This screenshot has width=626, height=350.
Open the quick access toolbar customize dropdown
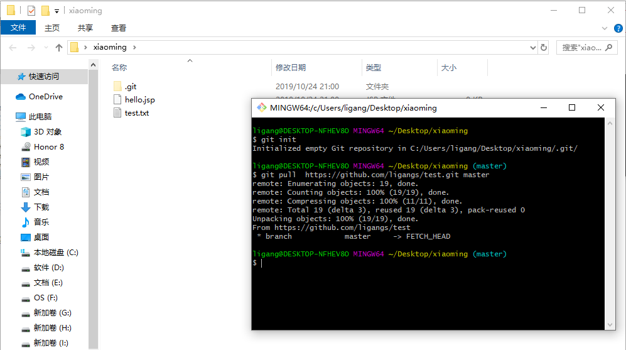pos(57,11)
